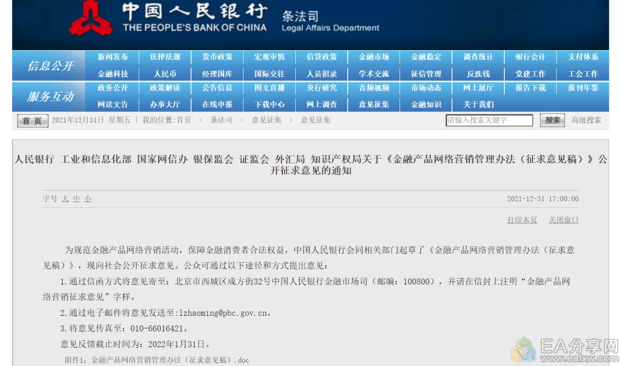Click the 关闭窗口 close window link
The width and height of the screenshot is (620, 366).
coord(563,220)
